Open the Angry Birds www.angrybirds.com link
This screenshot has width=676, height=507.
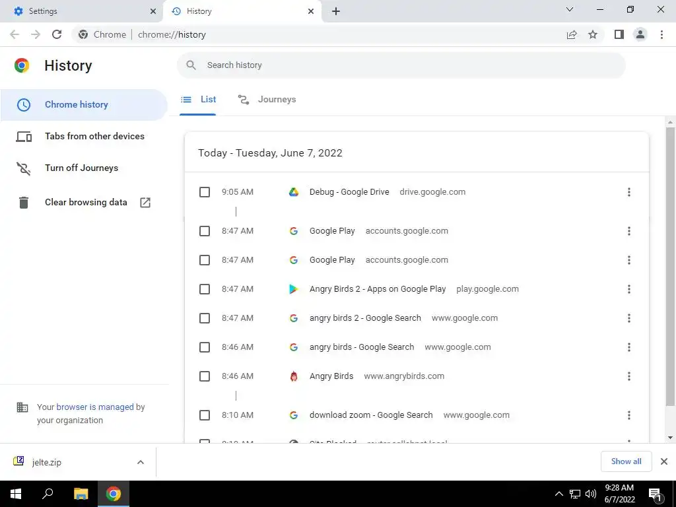(331, 376)
